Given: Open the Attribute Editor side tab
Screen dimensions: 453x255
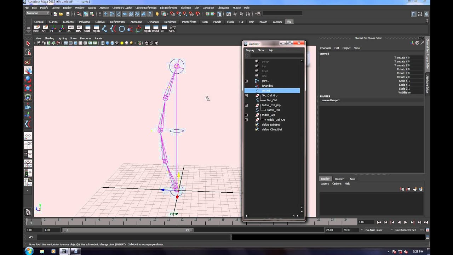Looking at the screenshot, I should (428, 84).
